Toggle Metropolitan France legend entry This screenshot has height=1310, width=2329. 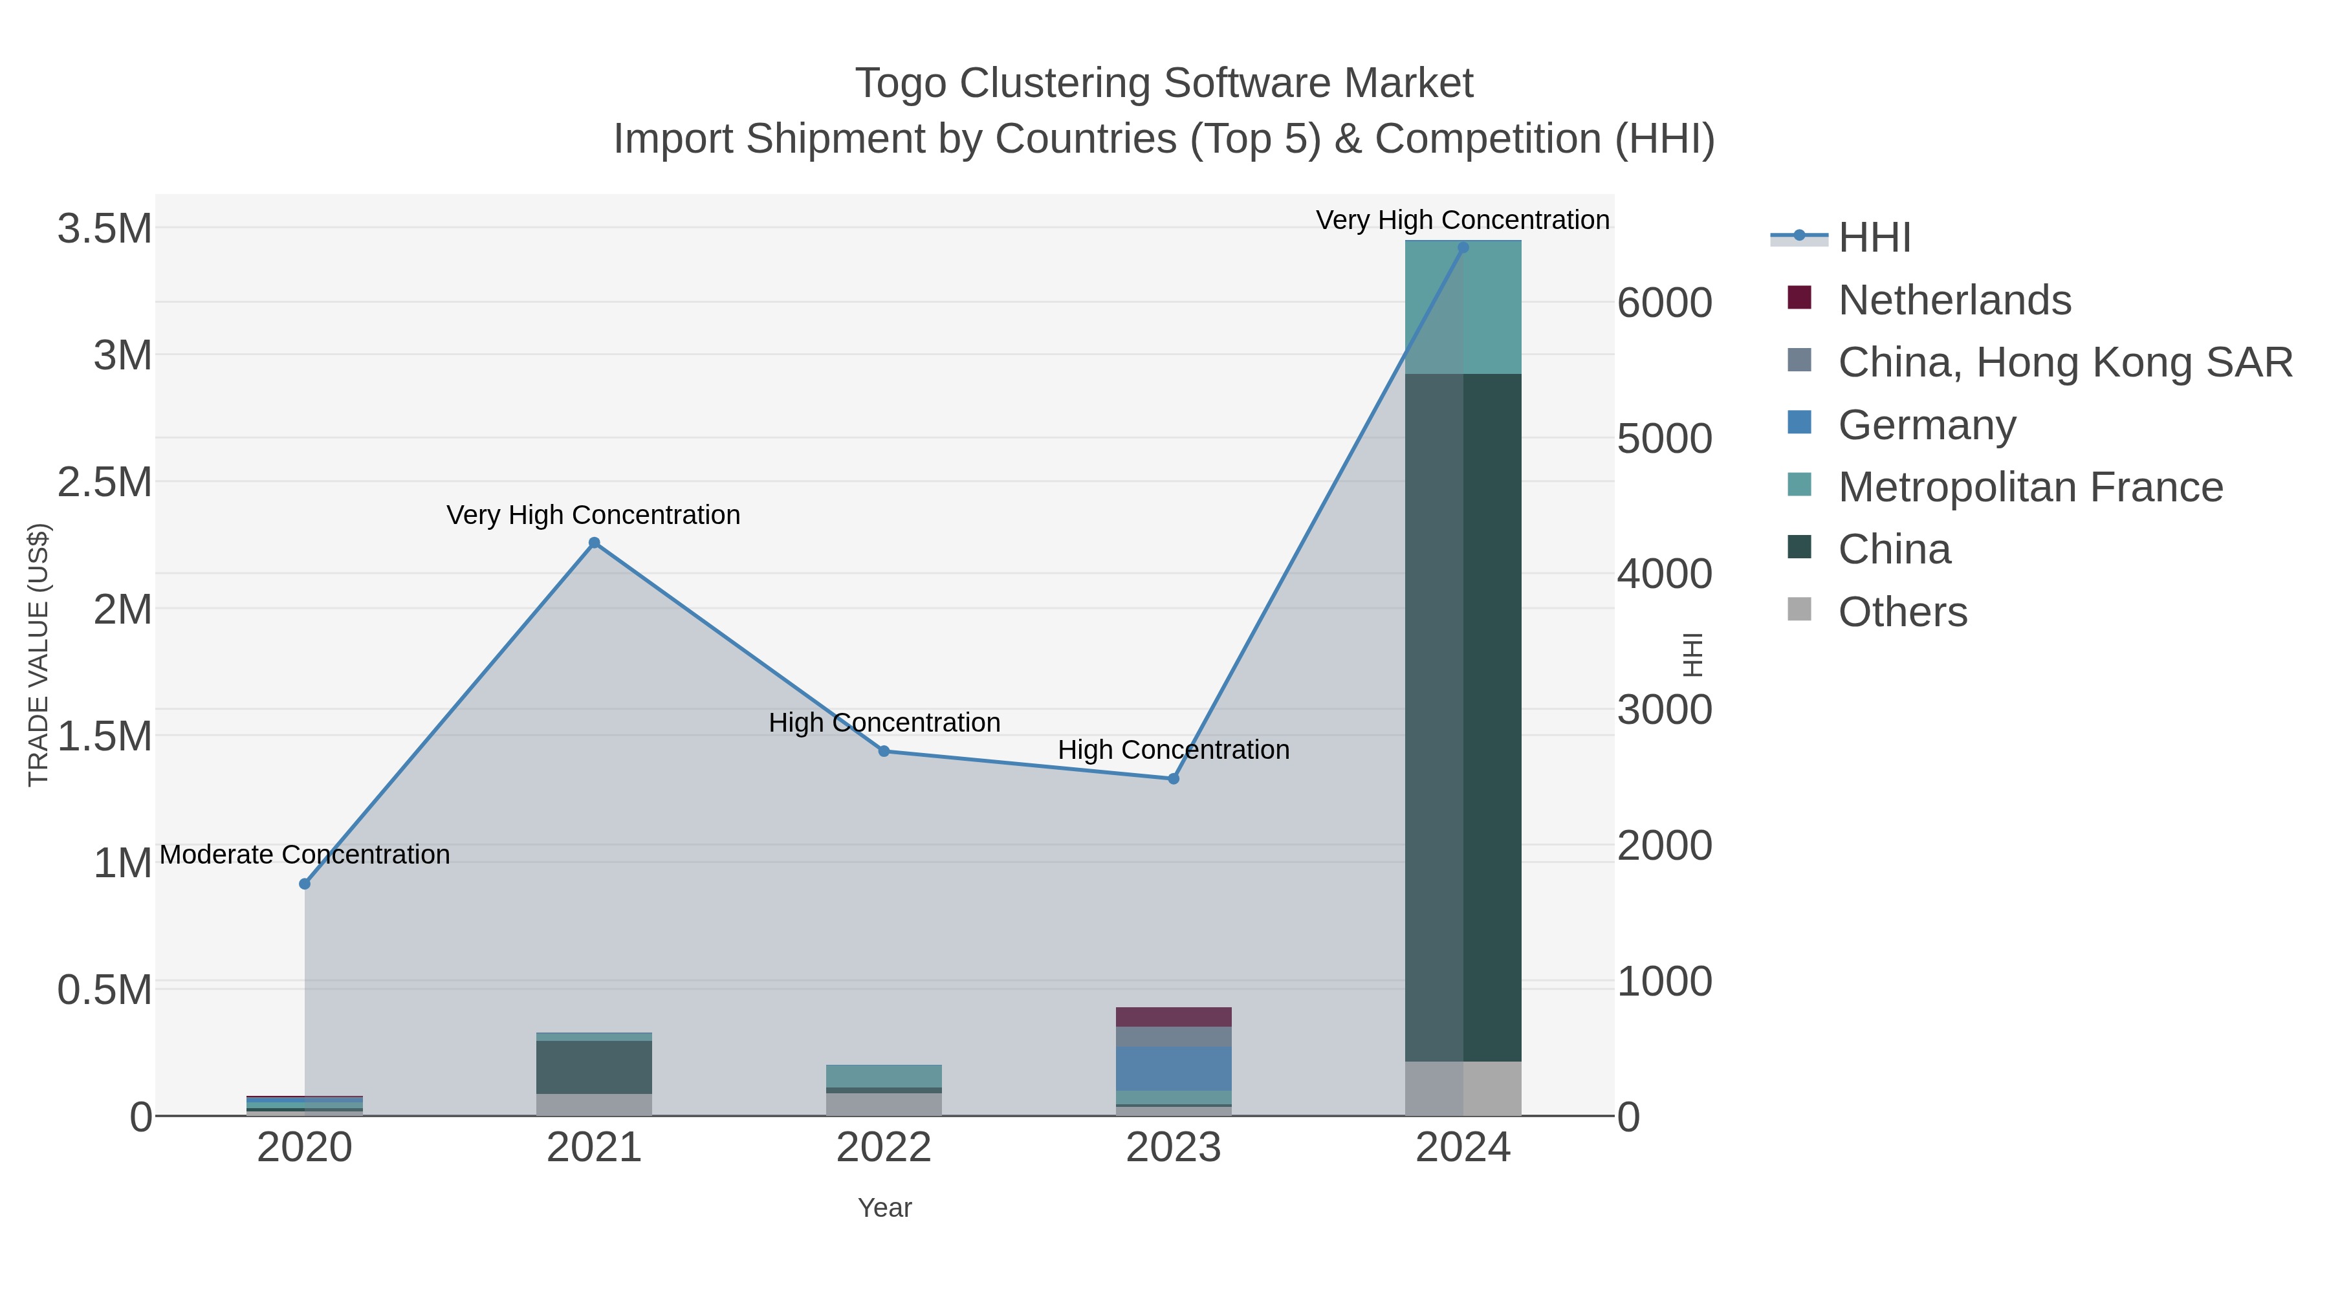pos(2006,486)
